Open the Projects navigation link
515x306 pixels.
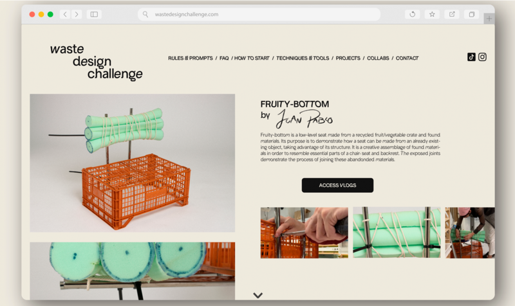pos(348,58)
